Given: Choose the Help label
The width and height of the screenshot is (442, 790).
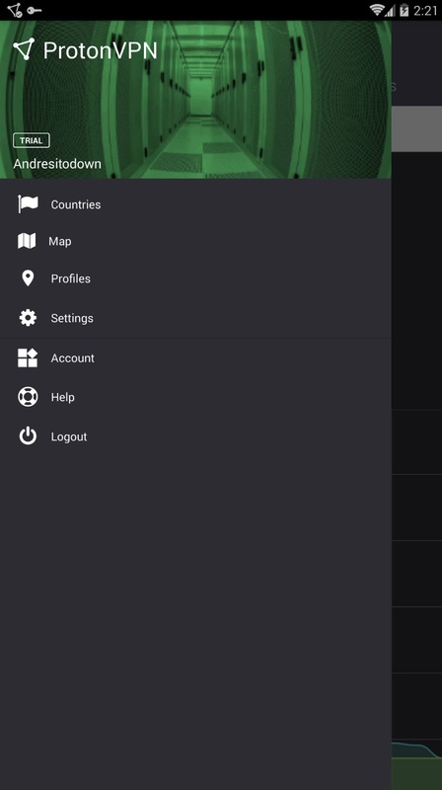Looking at the screenshot, I should (x=63, y=398).
